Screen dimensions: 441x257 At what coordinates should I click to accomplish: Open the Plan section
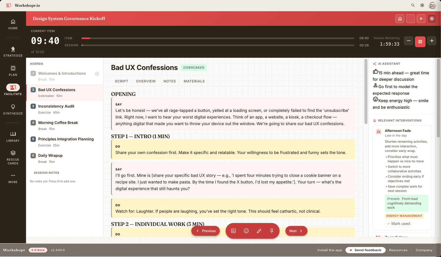[13, 71]
